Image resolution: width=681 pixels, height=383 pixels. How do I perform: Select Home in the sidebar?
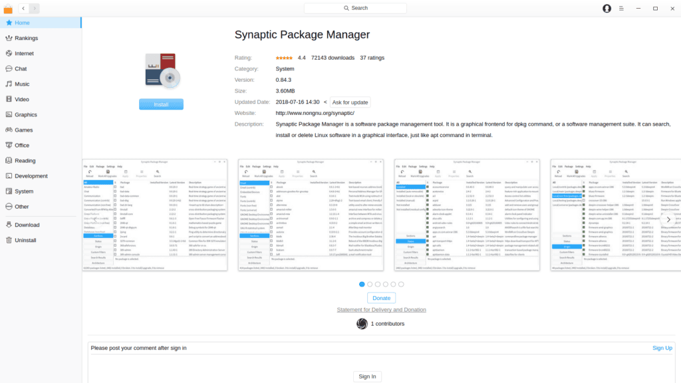click(41, 23)
